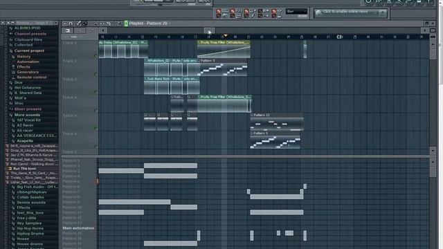
Task: Collapse the Current project folder
Action: [x=29, y=50]
